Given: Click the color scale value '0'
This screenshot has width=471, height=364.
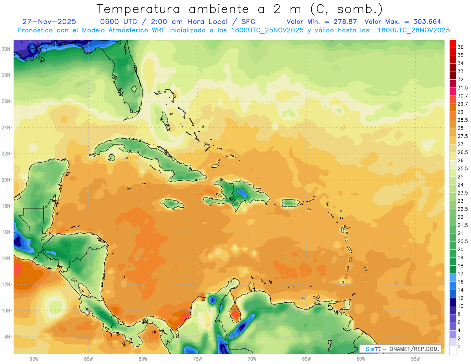Looking at the screenshot, I should [x=459, y=347].
